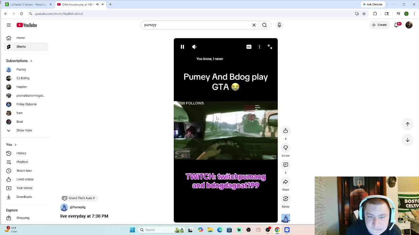Open History in the sidebar
This screenshot has height=235, width=419.
click(26, 153)
